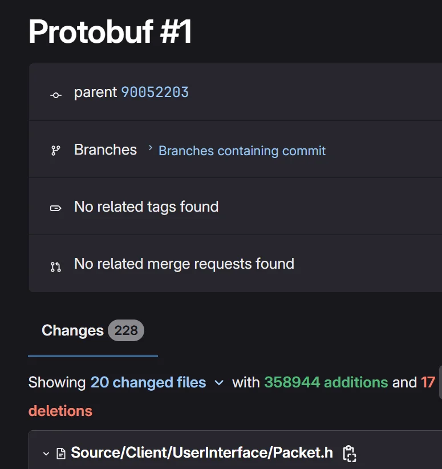Open parent commit 90052203
Image resolution: width=442 pixels, height=469 pixels.
(155, 92)
